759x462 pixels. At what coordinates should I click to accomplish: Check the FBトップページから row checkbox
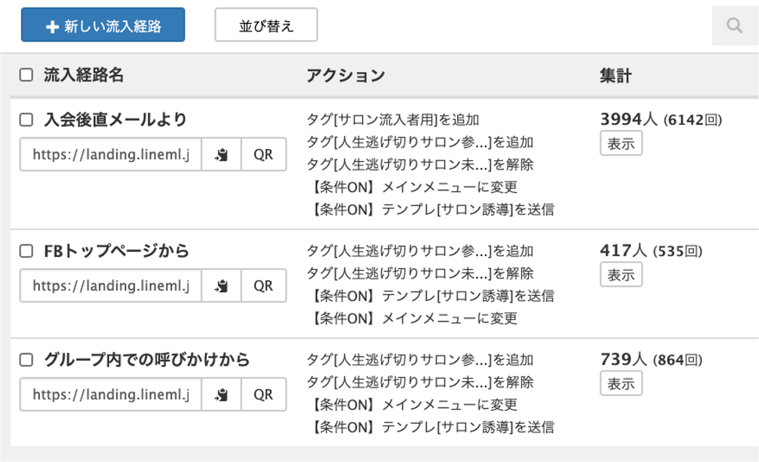(x=26, y=251)
